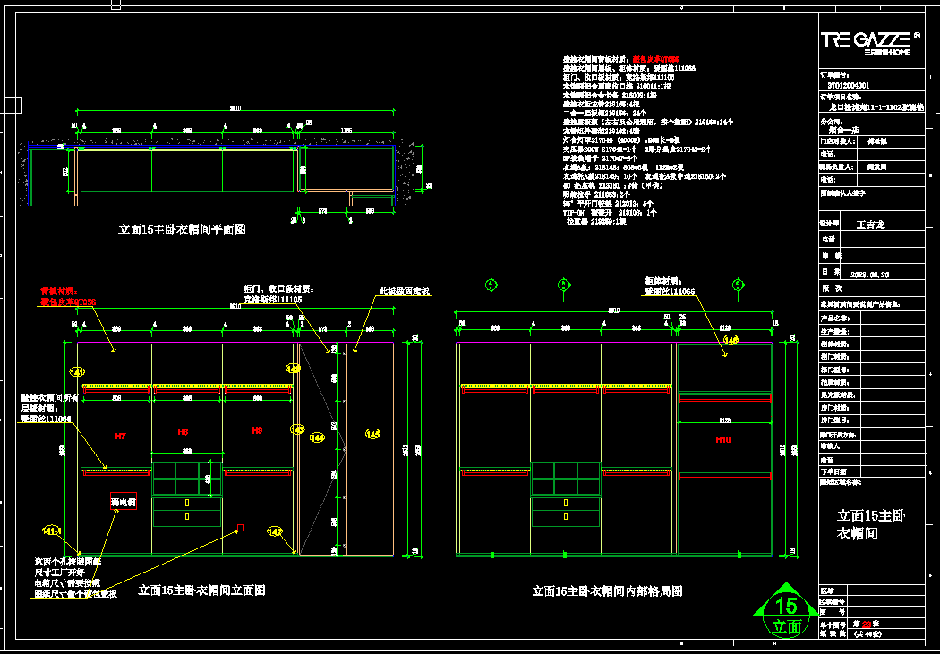Screen dimensions: 940x654
Task: Click lower yellow drawer handle in elevation view
Action: [187, 515]
